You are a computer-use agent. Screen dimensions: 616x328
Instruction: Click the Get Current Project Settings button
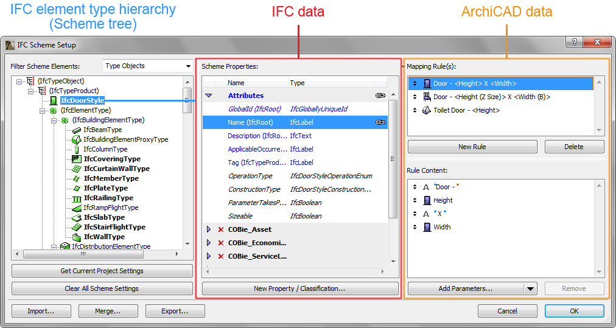102,271
